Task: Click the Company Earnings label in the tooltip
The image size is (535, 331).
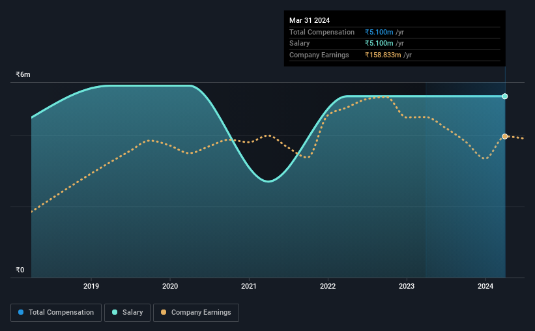Action: (x=319, y=55)
